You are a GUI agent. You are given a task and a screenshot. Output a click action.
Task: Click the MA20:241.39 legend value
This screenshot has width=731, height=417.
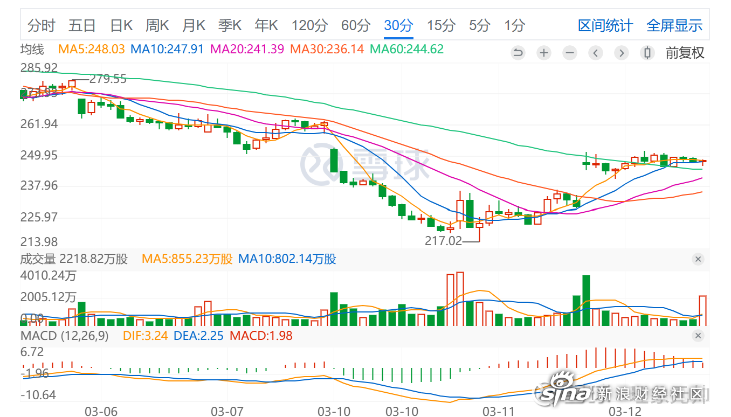coord(247,49)
